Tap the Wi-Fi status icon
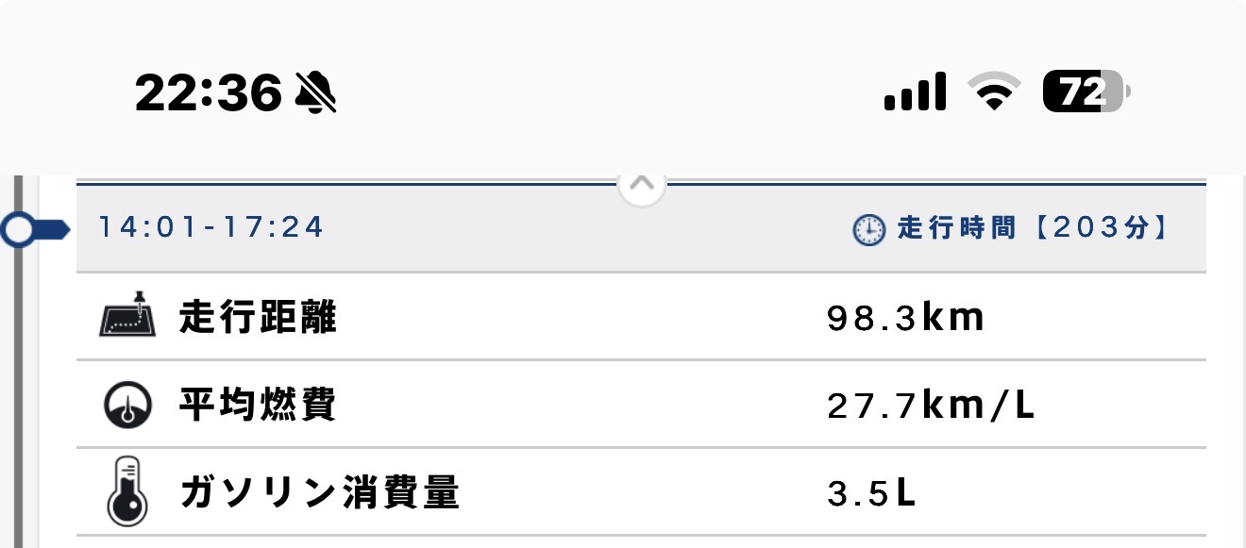The image size is (1246, 548). coord(993,91)
